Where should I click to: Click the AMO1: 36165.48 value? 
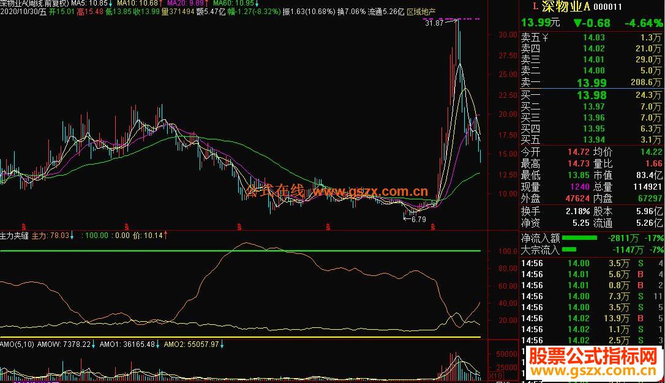[127, 344]
